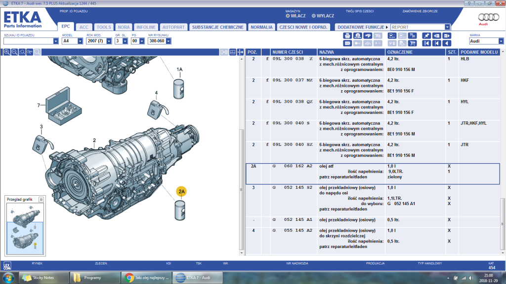
Task: Pin the current illustration with the pushpin
Action: click(x=426, y=35)
